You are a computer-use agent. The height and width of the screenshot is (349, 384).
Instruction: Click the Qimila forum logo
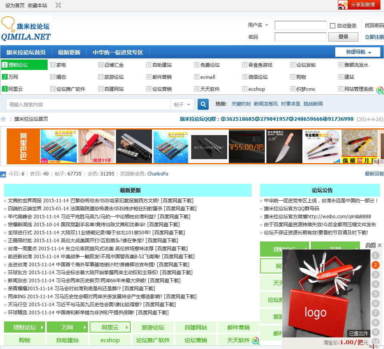point(26,29)
